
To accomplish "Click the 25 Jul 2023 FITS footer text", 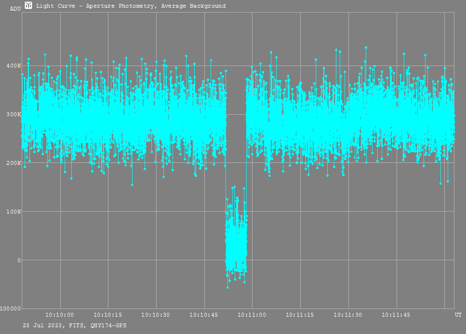I will (x=75, y=325).
